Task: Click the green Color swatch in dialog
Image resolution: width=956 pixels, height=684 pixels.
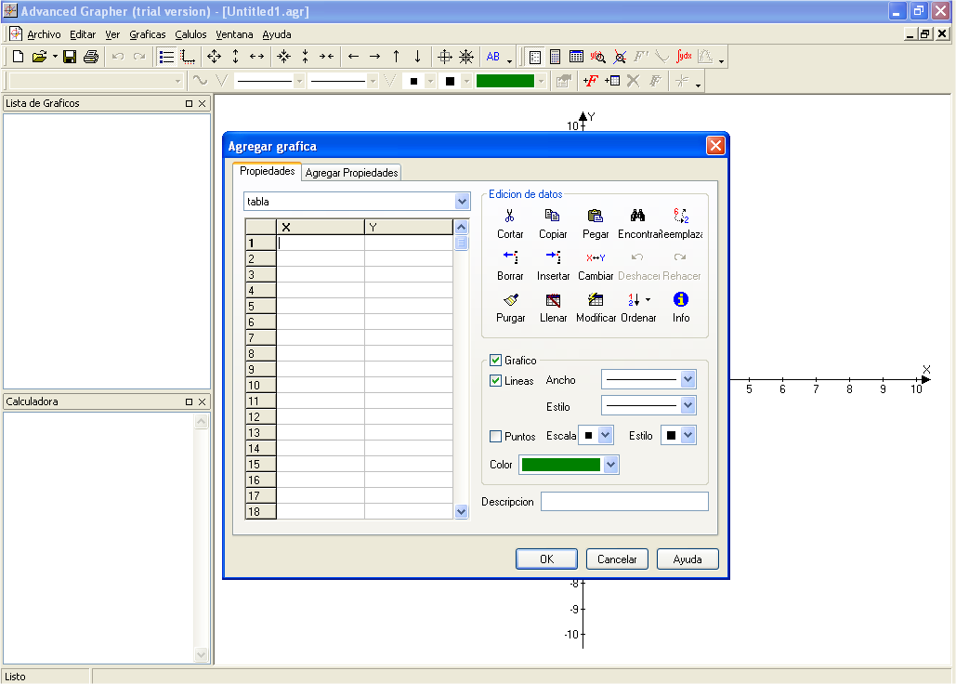Action: coord(561,465)
